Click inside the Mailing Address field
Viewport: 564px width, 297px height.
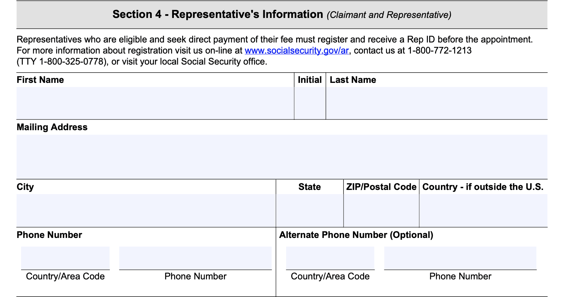(282, 156)
